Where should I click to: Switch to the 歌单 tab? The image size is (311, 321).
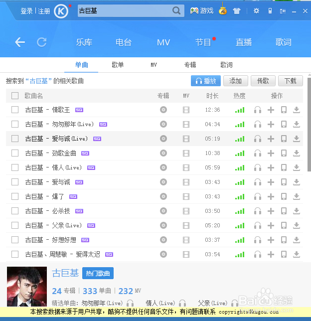[x=118, y=65]
